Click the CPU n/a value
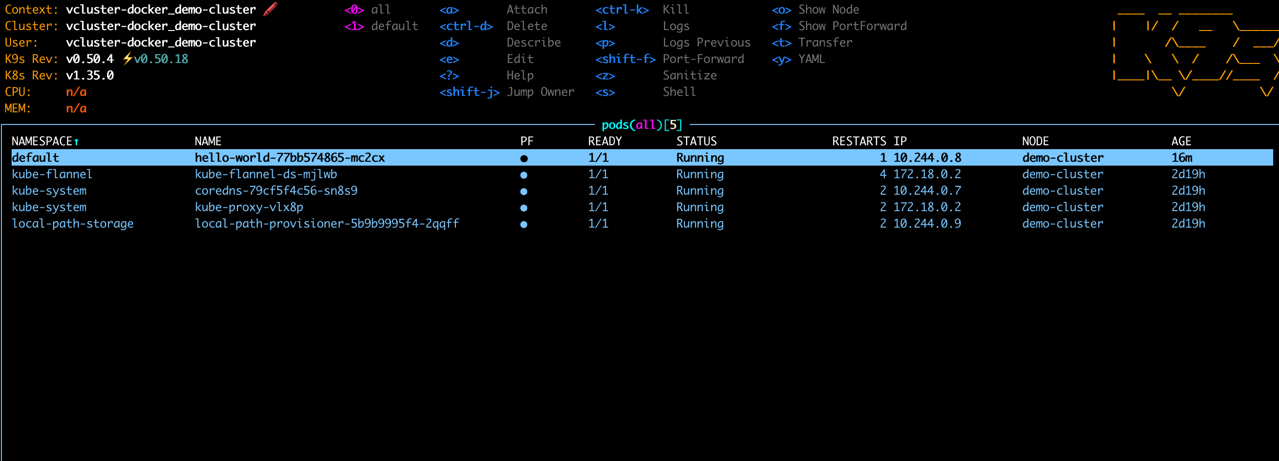The width and height of the screenshot is (1279, 461). [x=77, y=92]
